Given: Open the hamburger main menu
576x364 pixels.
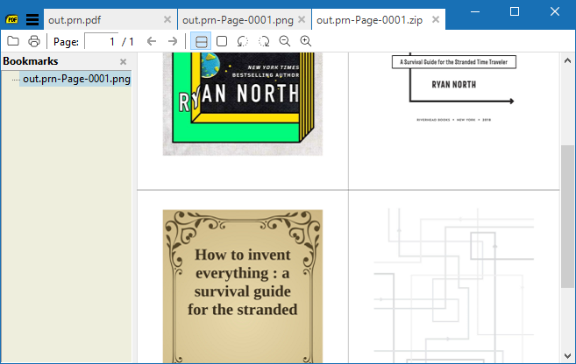Looking at the screenshot, I should coord(32,19).
